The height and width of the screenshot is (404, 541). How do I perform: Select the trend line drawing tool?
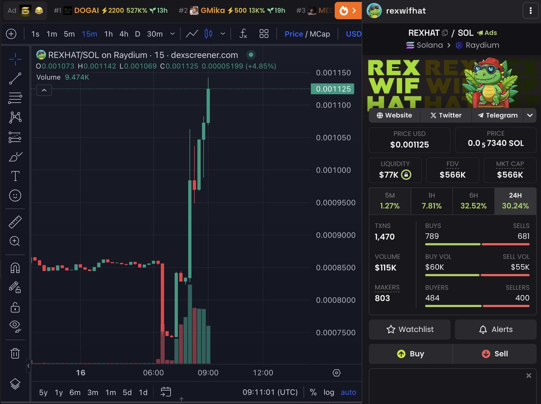tap(15, 78)
